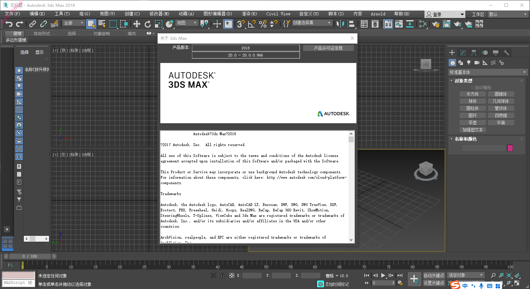Open Rendered Frame Window icon

(447, 24)
